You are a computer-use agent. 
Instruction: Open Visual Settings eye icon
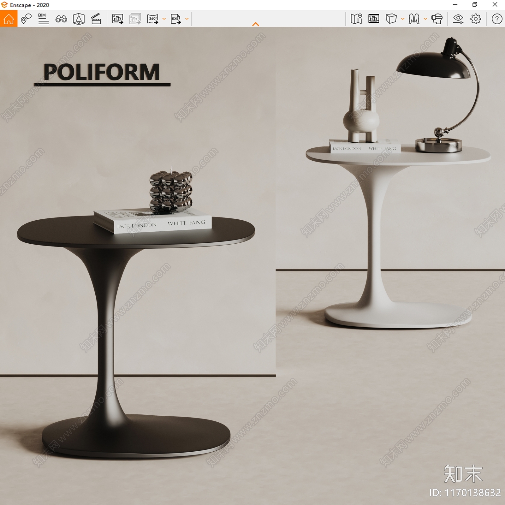point(458,19)
